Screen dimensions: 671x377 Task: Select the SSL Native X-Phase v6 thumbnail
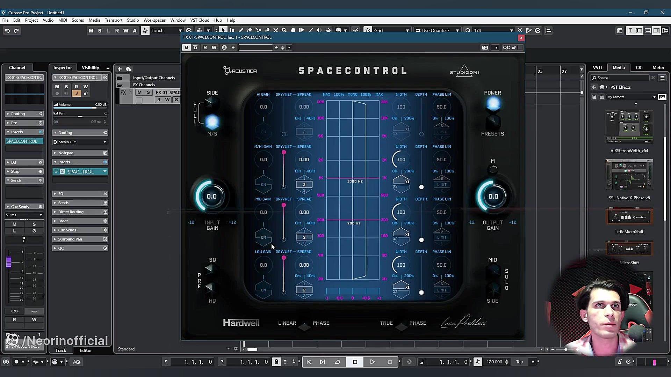tap(629, 175)
